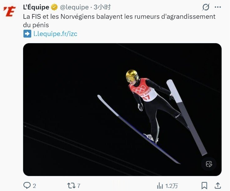Open the three-dot more options menu

[x=218, y=7]
